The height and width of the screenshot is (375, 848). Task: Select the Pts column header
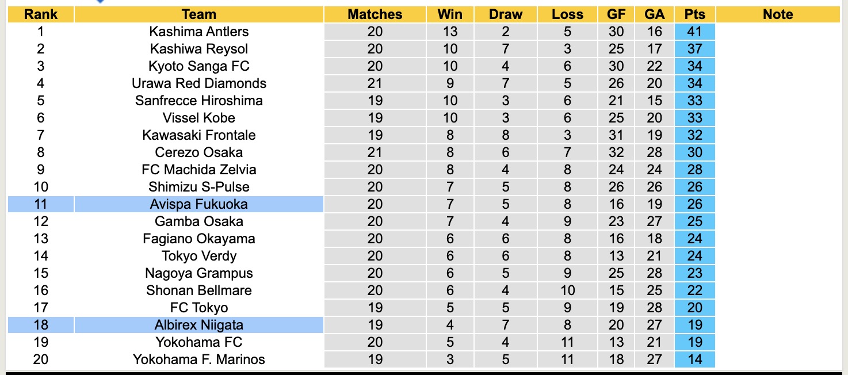click(x=694, y=14)
